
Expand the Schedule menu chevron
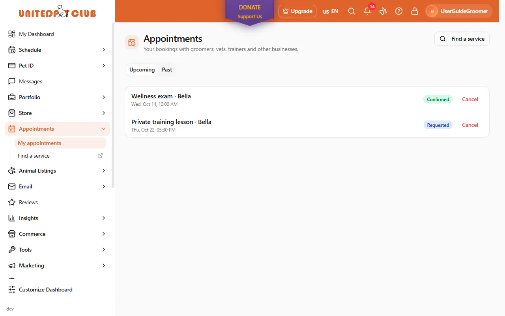[104, 50]
